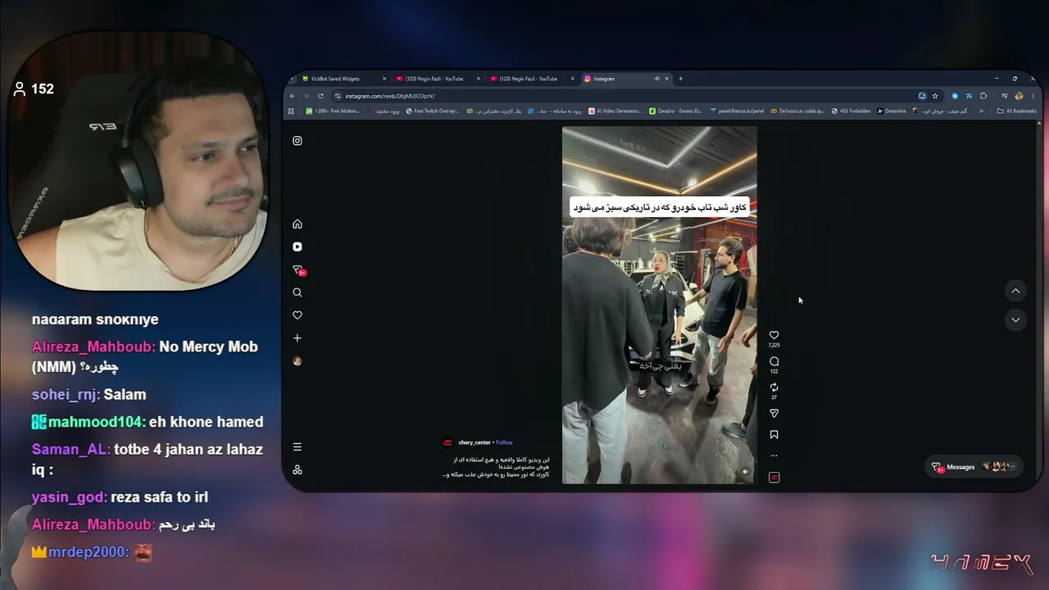Click chat username Saman_AL
1049x590 pixels.
coord(70,450)
